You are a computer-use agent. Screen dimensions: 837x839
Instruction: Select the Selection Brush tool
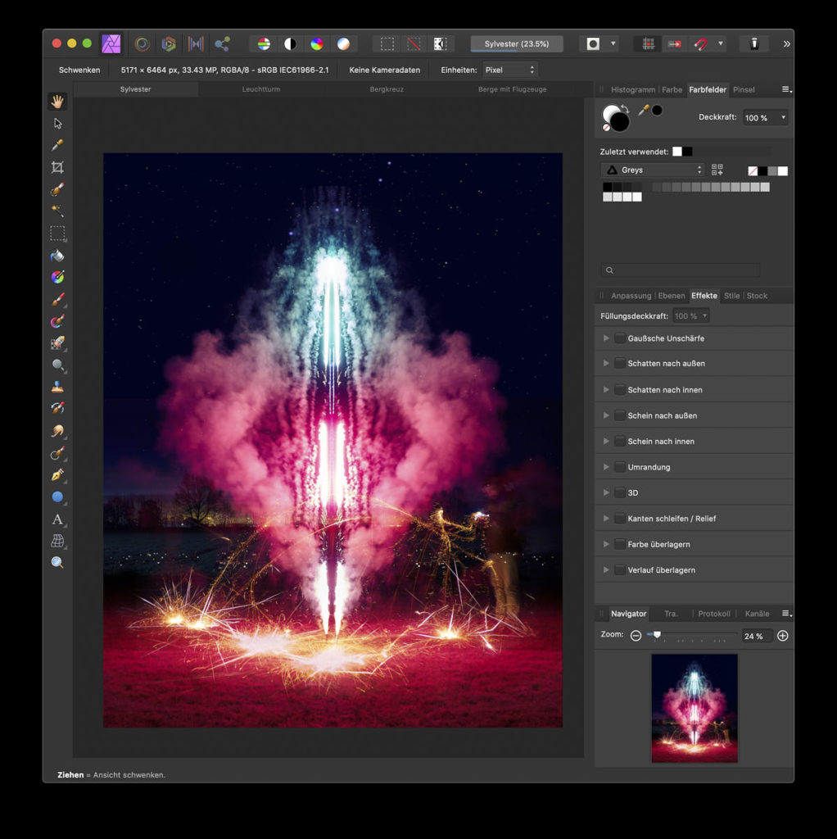57,189
